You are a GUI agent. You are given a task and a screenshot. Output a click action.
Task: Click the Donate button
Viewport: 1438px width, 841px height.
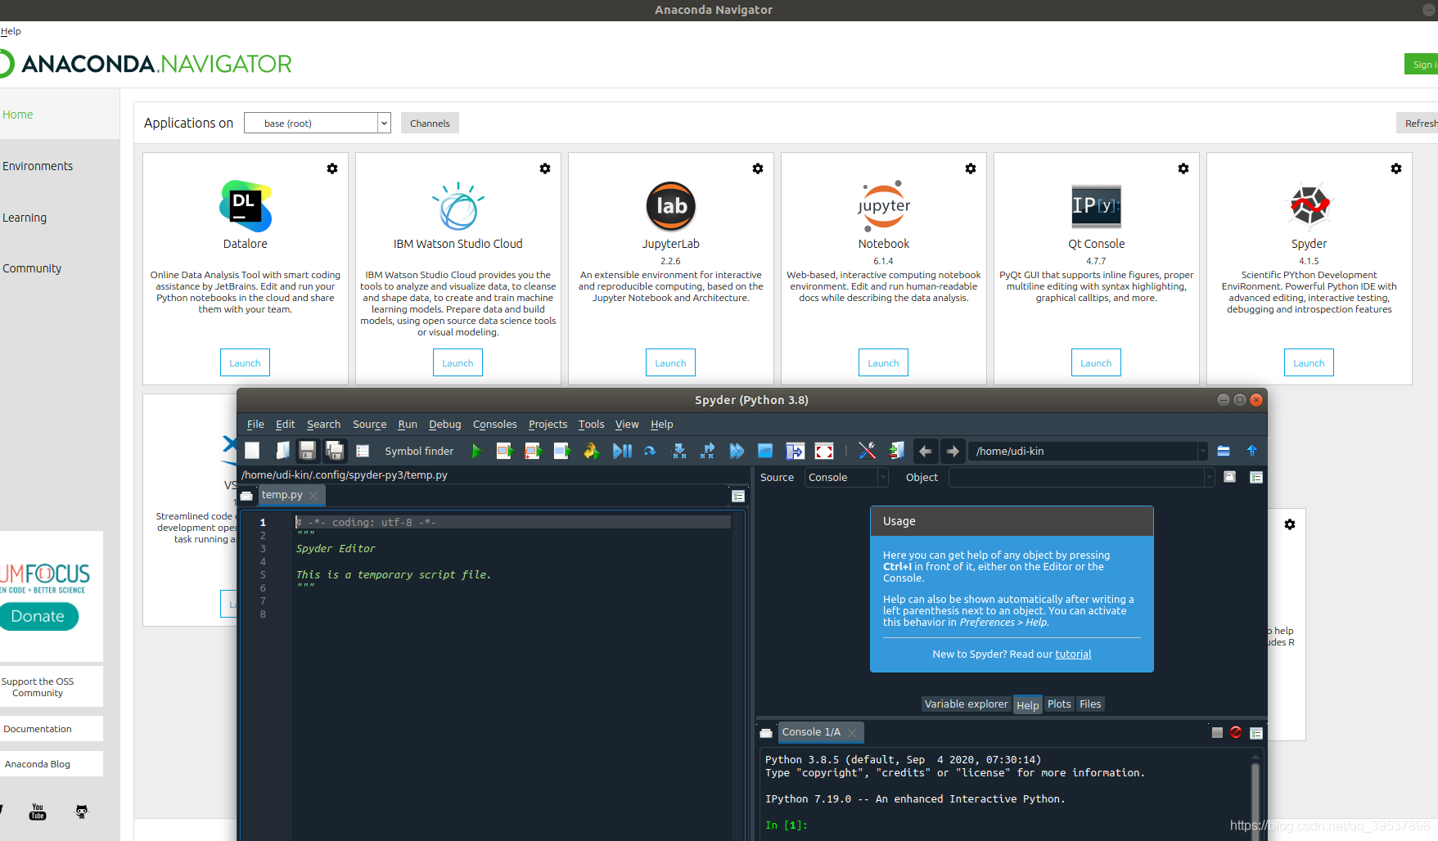pos(39,616)
